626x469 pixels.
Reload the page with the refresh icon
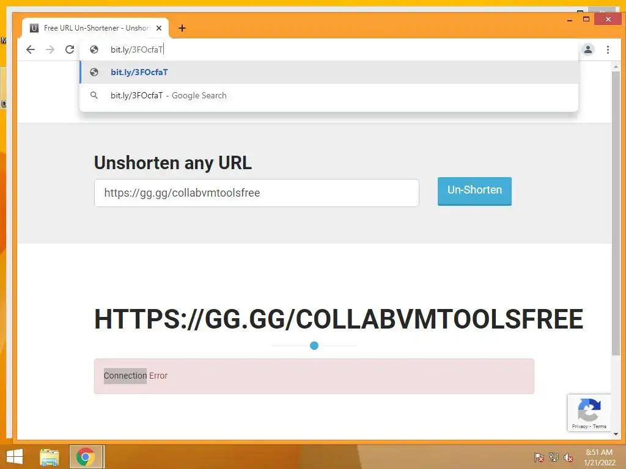70,49
